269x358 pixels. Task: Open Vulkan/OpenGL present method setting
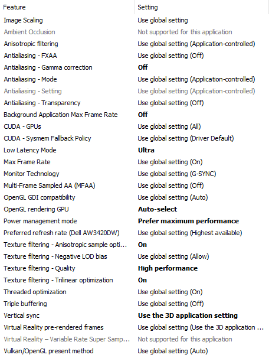[173, 351]
